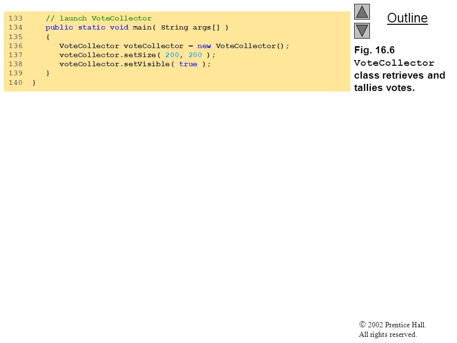Click the opening brace on line 135

point(48,37)
